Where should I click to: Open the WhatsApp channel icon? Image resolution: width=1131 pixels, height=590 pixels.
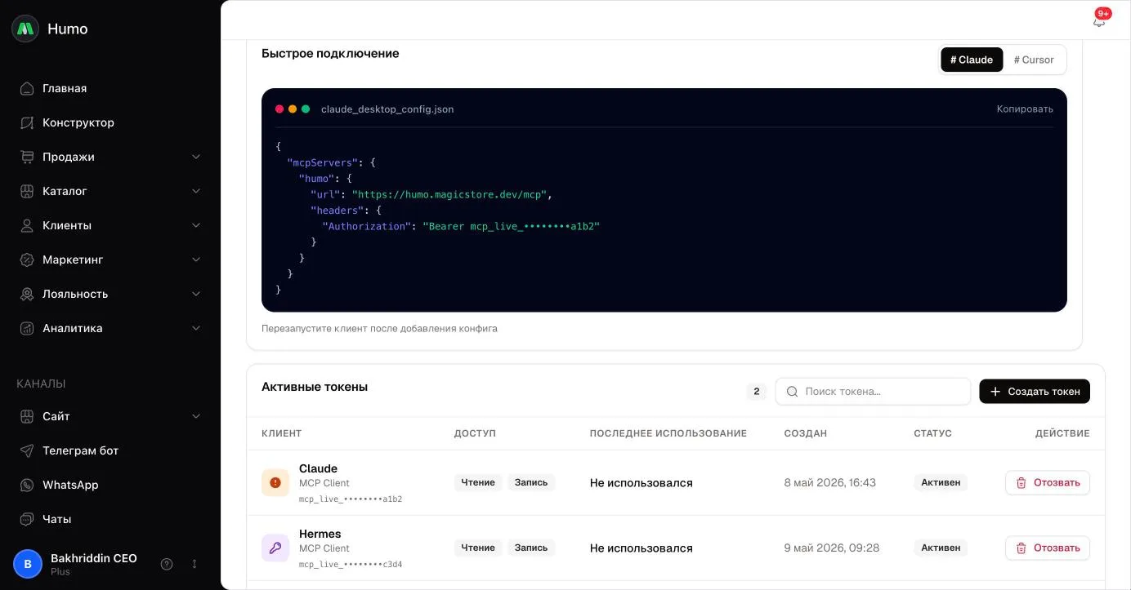click(27, 485)
